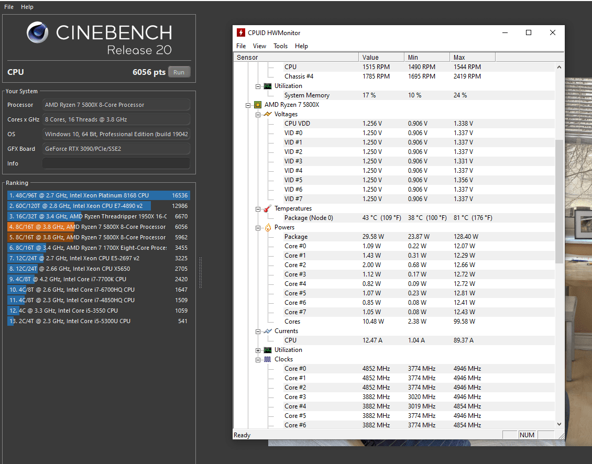
Task: Select ranking row Xeon Platinum 8168 CPU
Action: pyautogui.click(x=98, y=195)
